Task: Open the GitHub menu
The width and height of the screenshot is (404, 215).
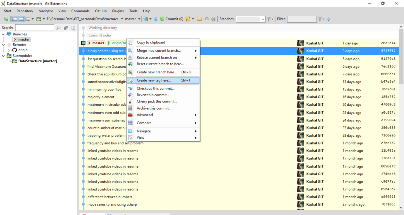Action: point(100,11)
